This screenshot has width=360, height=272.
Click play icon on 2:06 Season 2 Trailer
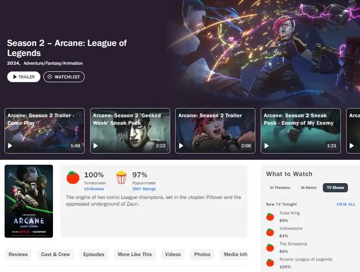(x=181, y=146)
